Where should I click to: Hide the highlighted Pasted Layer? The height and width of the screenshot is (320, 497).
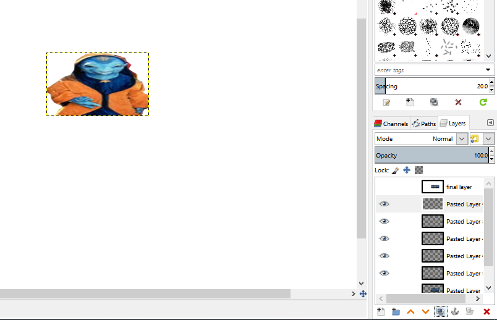pos(384,204)
